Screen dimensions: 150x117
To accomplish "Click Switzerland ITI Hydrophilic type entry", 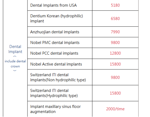I will pyautogui.click(x=54, y=93).
